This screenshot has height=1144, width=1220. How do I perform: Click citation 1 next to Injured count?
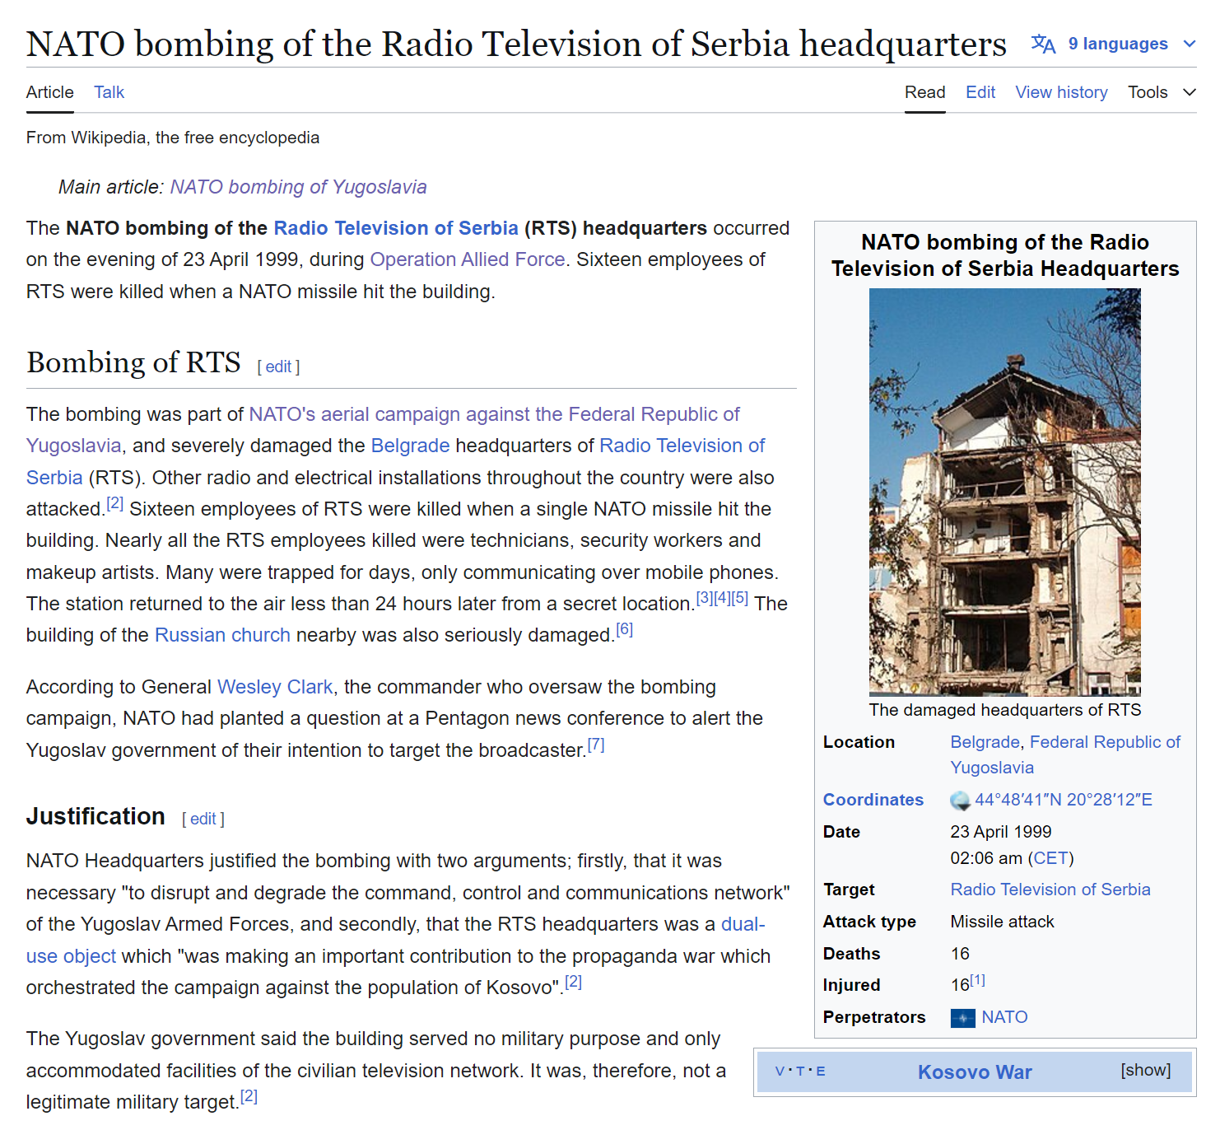pos(977,980)
